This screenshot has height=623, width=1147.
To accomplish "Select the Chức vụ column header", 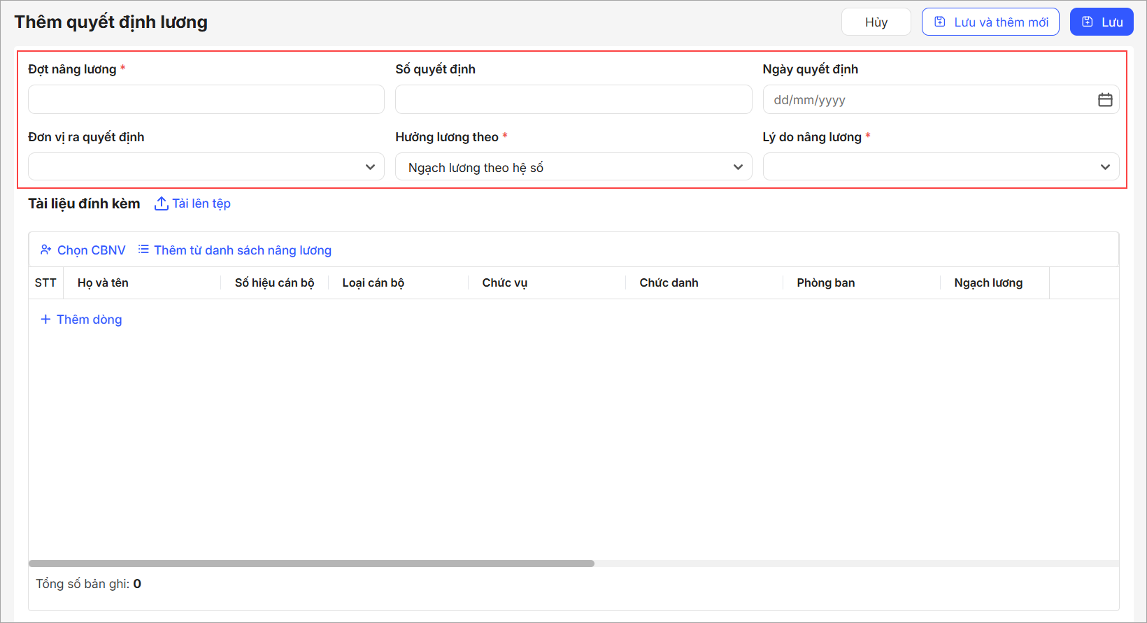I will click(504, 282).
